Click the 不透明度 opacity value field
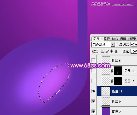Image resolution: width=137 pixels, height=115 pixels. (134, 44)
